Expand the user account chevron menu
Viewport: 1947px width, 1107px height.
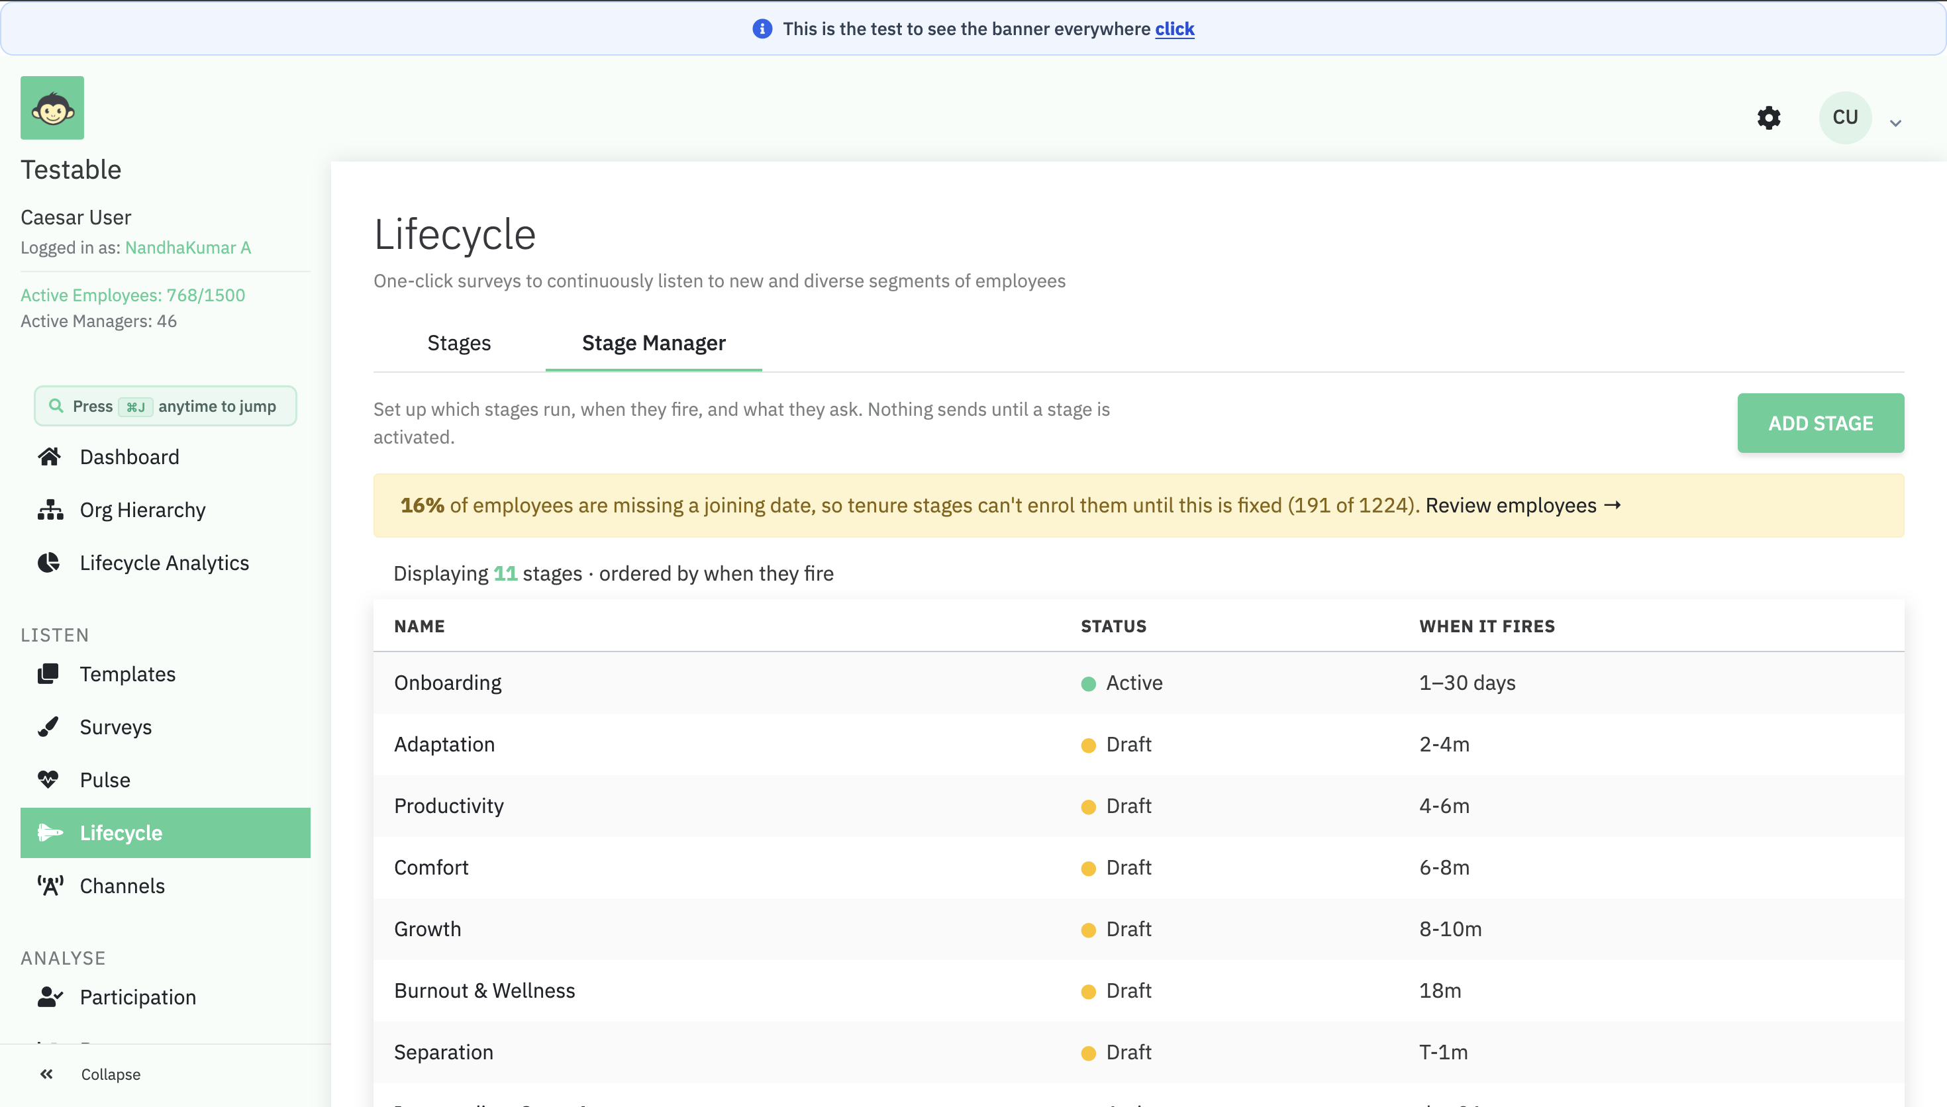[1895, 122]
